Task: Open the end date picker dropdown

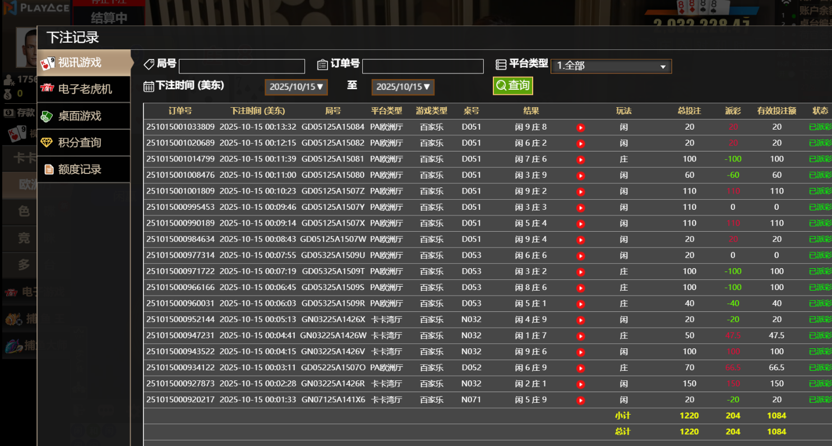Action: coord(403,87)
